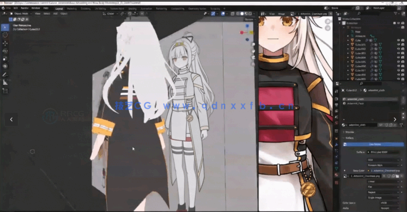Select the Rotate tool
Screen dimensions: 407x212
(5, 51)
